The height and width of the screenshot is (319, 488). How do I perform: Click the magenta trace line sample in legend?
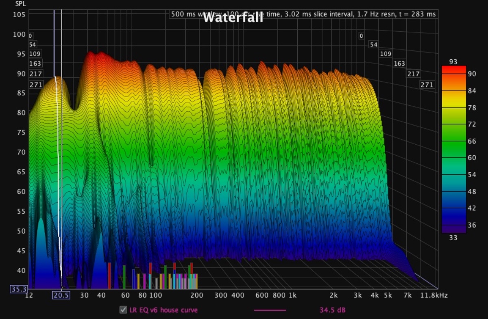point(270,310)
